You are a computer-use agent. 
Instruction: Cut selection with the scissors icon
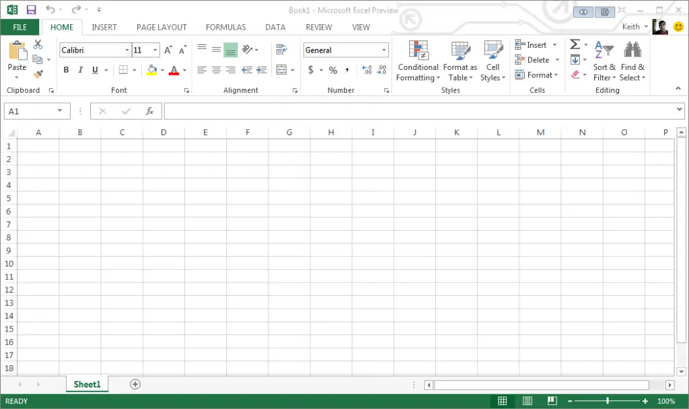[x=38, y=44]
